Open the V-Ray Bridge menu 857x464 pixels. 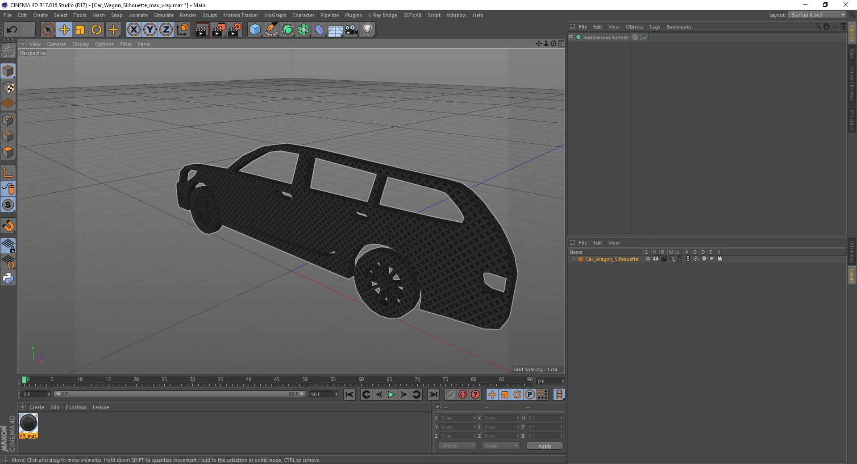[x=383, y=15]
